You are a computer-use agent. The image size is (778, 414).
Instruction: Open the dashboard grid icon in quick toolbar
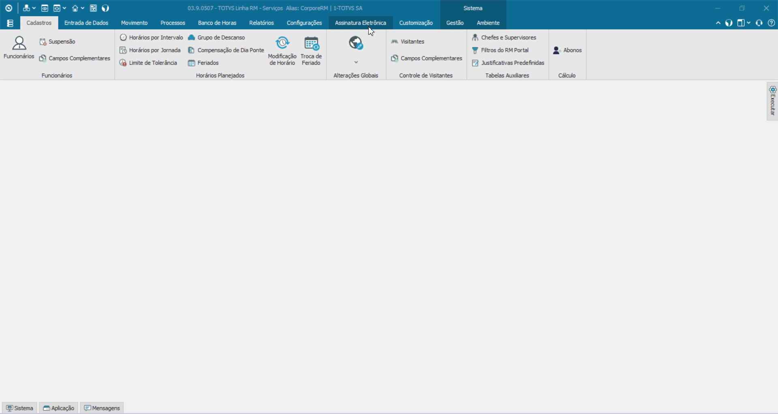click(94, 8)
